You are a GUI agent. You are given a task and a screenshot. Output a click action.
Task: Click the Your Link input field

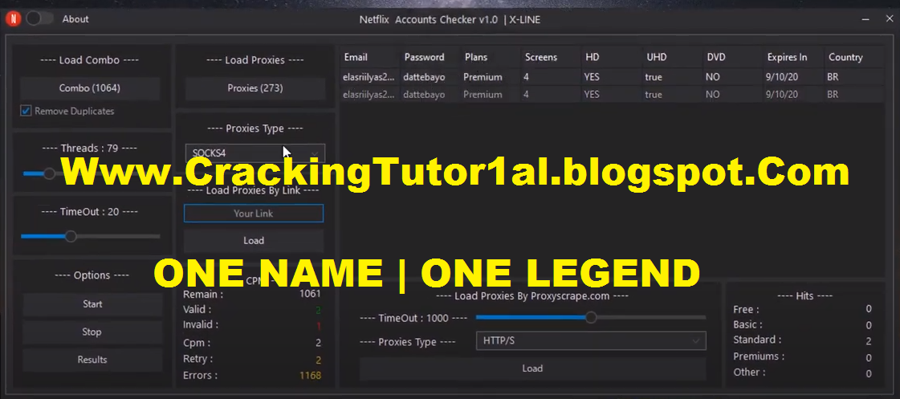(253, 213)
